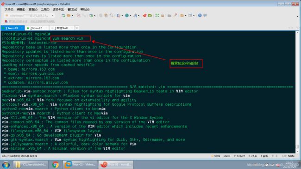Viewport: 301px width, 169px height.
Task: Close the linux-01 tab
Action: (22, 28)
